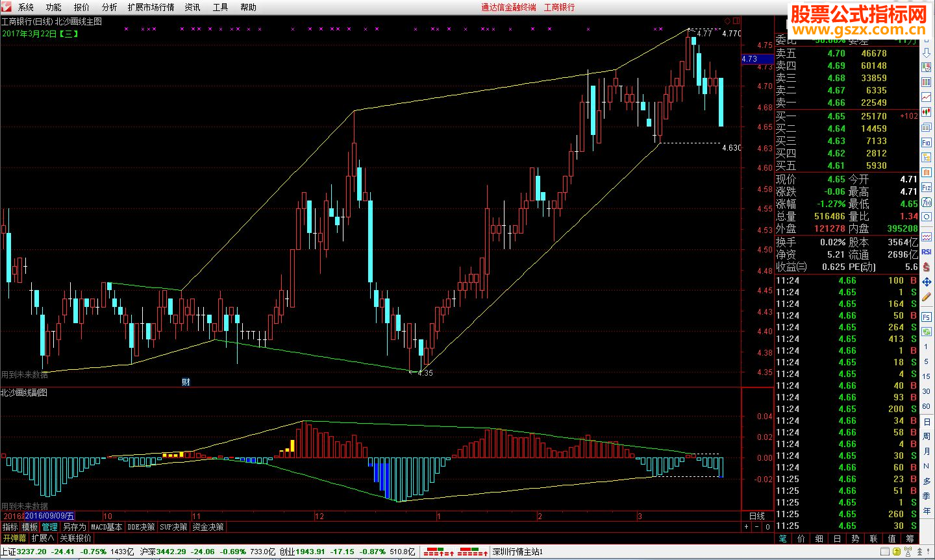Switch to the 联 linked tab
This screenshot has width=935, height=560.
[874, 539]
